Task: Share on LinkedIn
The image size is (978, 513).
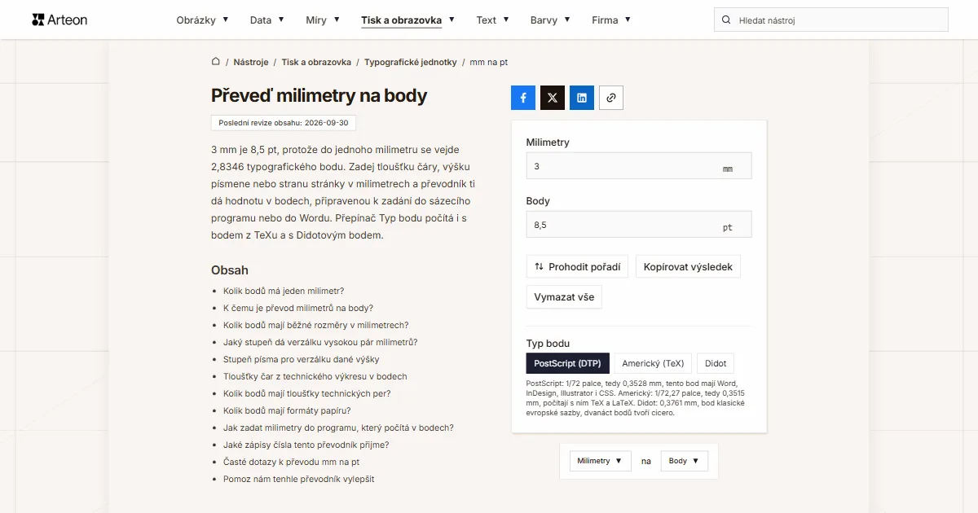Action: point(582,98)
